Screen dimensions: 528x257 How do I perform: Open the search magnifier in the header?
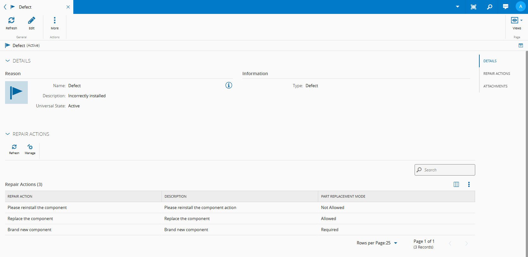(489, 7)
